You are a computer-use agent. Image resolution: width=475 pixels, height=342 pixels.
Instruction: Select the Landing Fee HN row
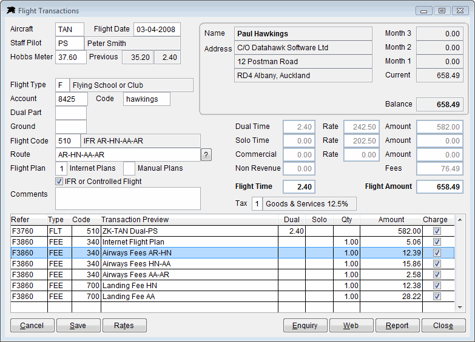(232, 286)
